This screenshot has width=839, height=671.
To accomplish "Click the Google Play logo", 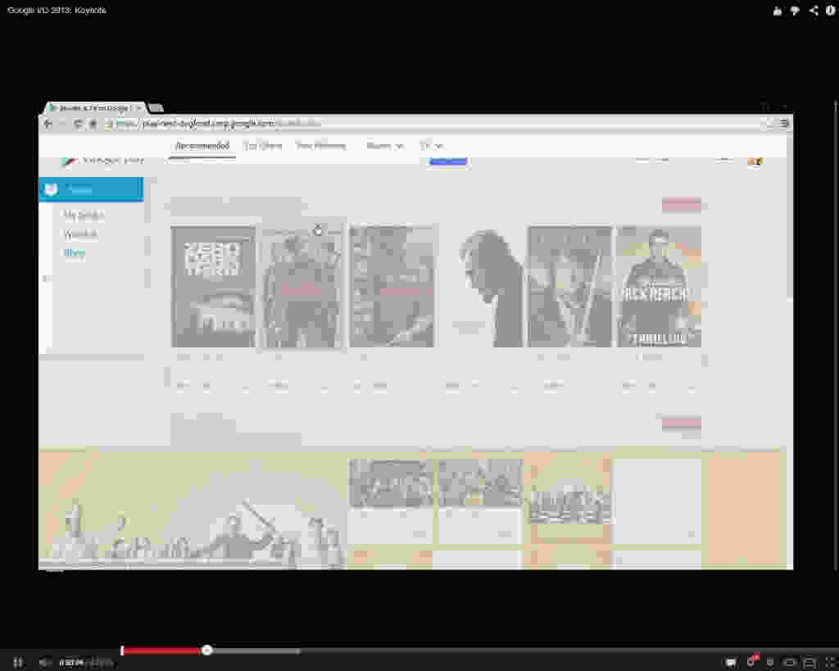I will [x=102, y=161].
